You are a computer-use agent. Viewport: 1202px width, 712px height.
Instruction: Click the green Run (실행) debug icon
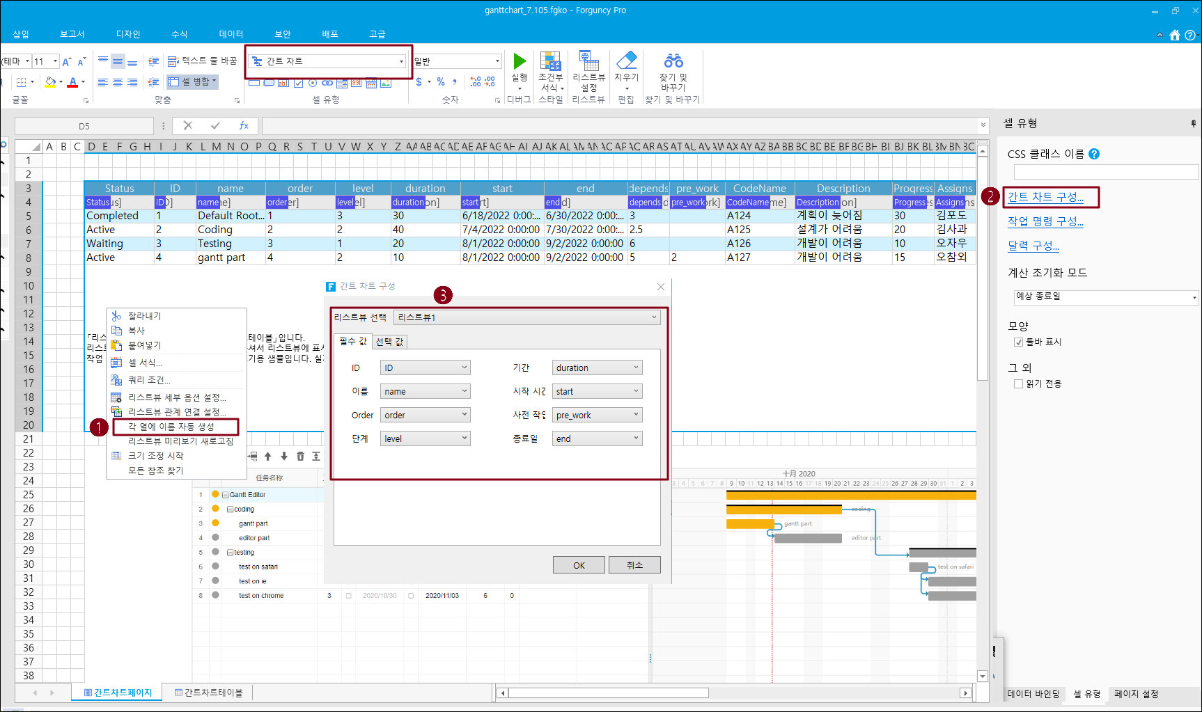pos(520,62)
